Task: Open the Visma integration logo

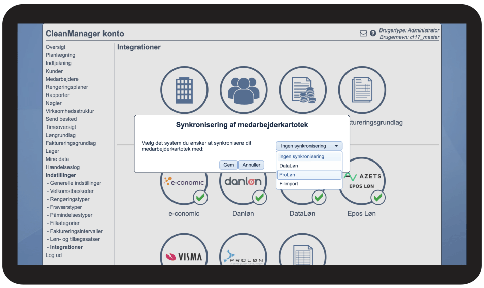Action: pyautogui.click(x=184, y=256)
